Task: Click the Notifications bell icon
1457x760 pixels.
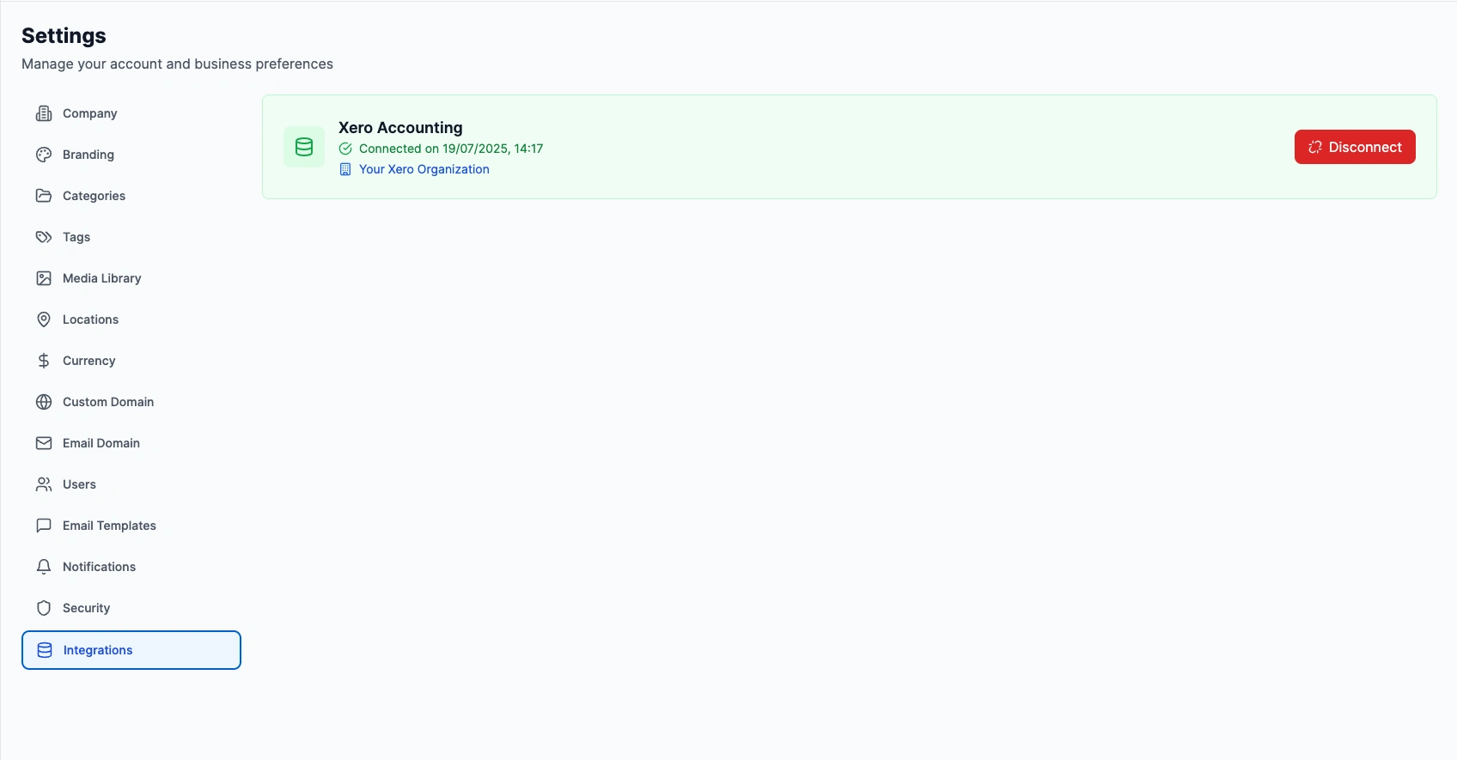Action: 44,567
